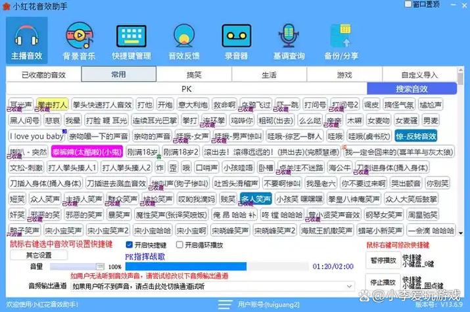
Task: Play the 口哨声 sound effect
Action: [206, 167]
